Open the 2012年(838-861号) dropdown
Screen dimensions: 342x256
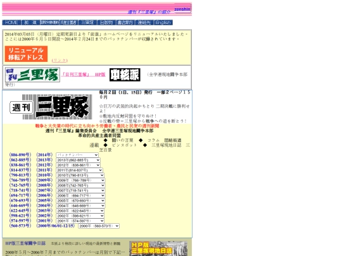coord(78,165)
